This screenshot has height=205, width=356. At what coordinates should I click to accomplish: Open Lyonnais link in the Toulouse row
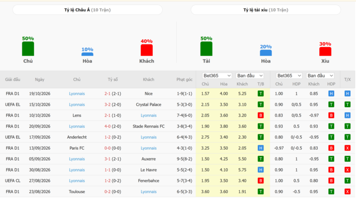tap(148, 191)
